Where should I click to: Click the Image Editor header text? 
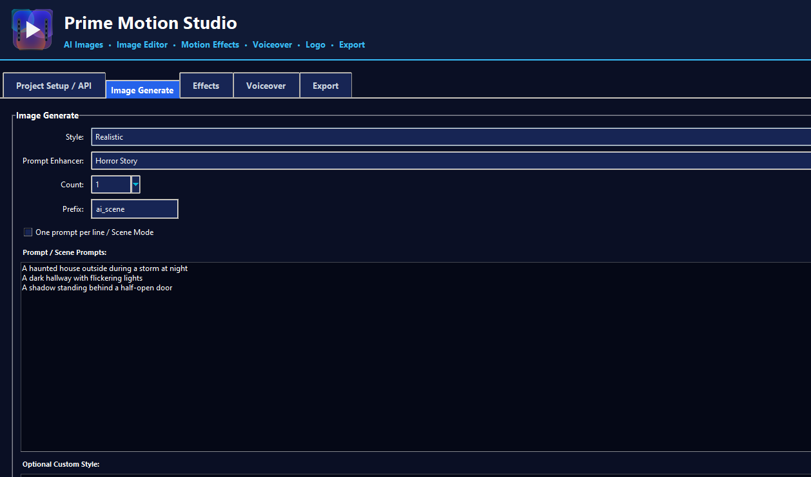(x=142, y=45)
